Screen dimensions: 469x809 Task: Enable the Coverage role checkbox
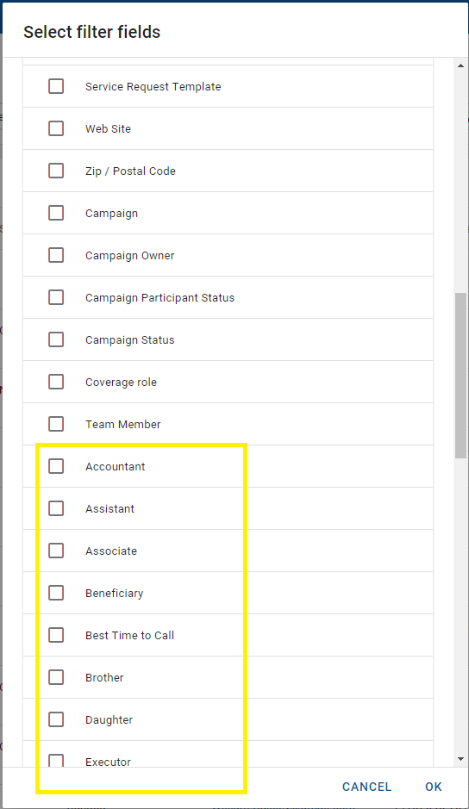tap(56, 382)
